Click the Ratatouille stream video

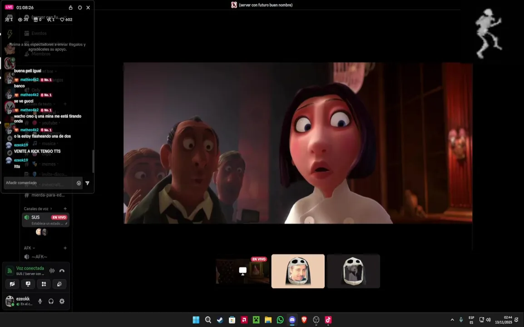tap(298, 143)
